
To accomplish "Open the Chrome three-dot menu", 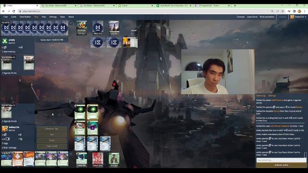I will tap(305, 12).
